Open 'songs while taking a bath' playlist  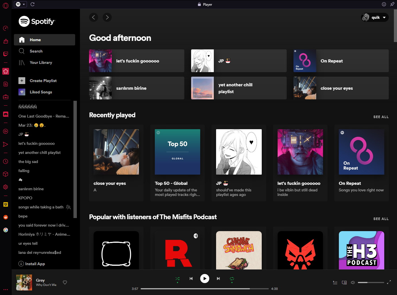[41, 207]
